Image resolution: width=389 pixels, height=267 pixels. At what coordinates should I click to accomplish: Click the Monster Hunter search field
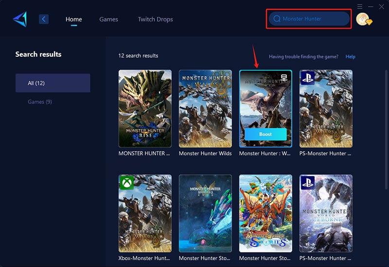click(309, 18)
